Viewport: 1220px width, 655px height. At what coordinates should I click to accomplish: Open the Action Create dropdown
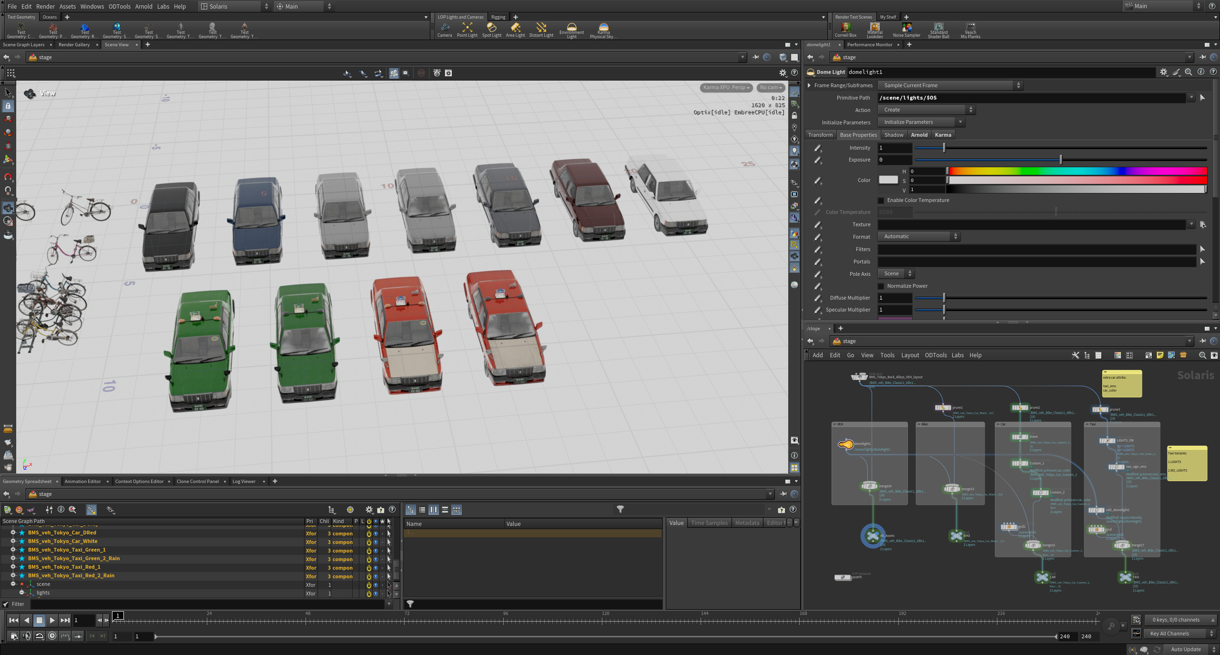(x=926, y=110)
